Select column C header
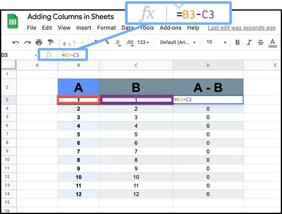 pos(136,65)
